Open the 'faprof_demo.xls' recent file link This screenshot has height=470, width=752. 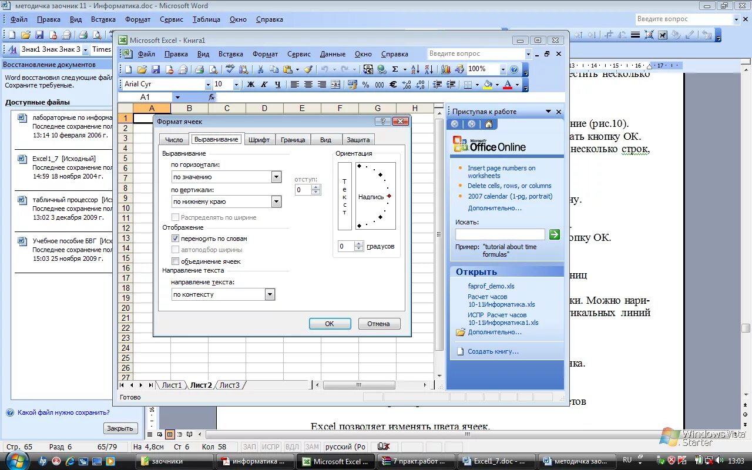[491, 286]
